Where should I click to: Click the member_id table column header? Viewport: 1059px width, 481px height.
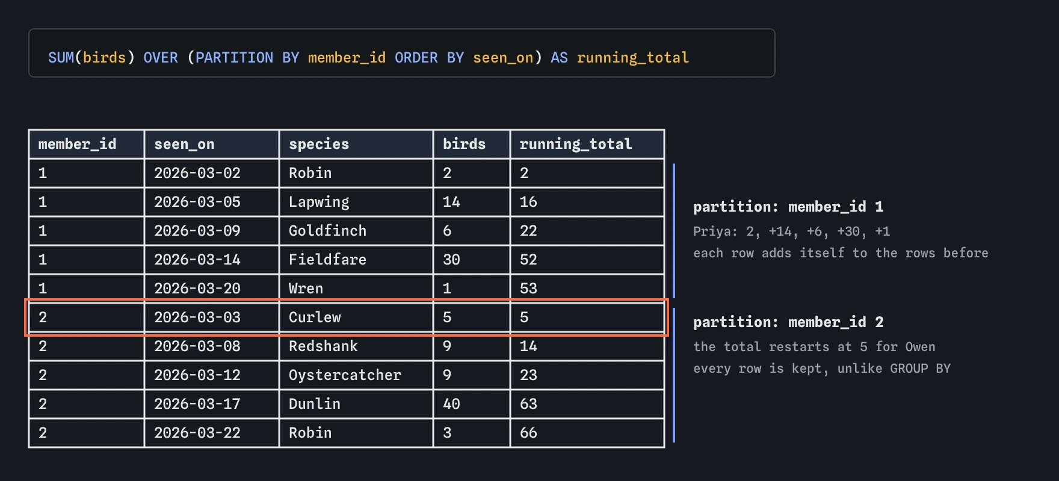pyautogui.click(x=87, y=144)
